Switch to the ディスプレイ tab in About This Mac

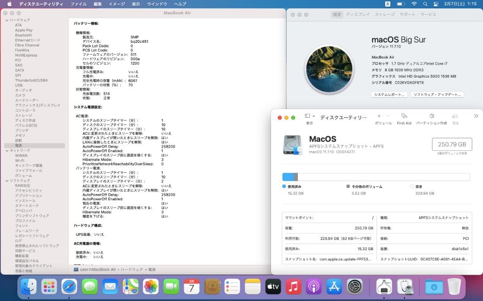coord(358,14)
